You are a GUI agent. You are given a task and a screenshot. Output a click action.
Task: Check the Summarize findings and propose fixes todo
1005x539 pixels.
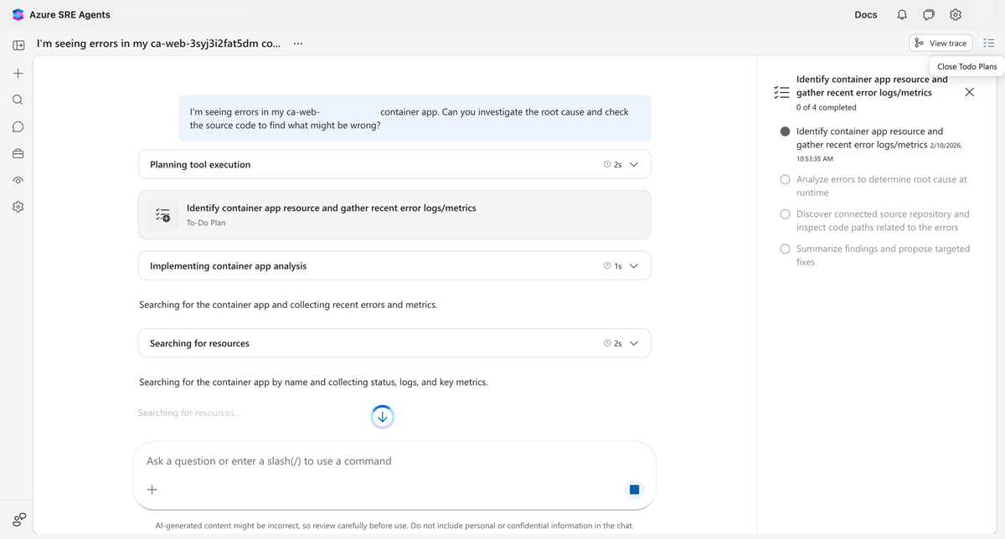tap(785, 249)
